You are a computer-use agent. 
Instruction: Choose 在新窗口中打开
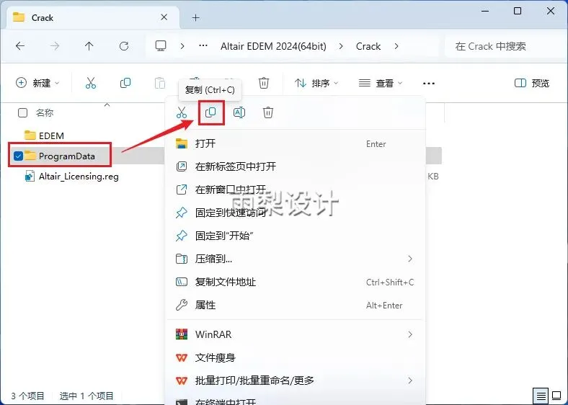(296, 190)
